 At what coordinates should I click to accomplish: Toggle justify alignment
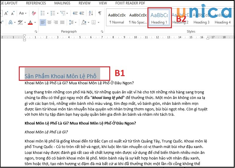click(x=62, y=23)
